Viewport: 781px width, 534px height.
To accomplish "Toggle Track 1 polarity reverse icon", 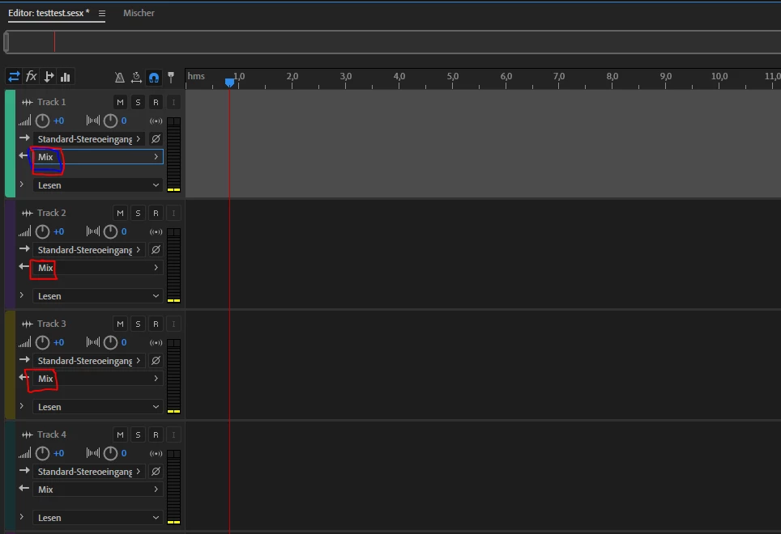I will pyautogui.click(x=156, y=139).
